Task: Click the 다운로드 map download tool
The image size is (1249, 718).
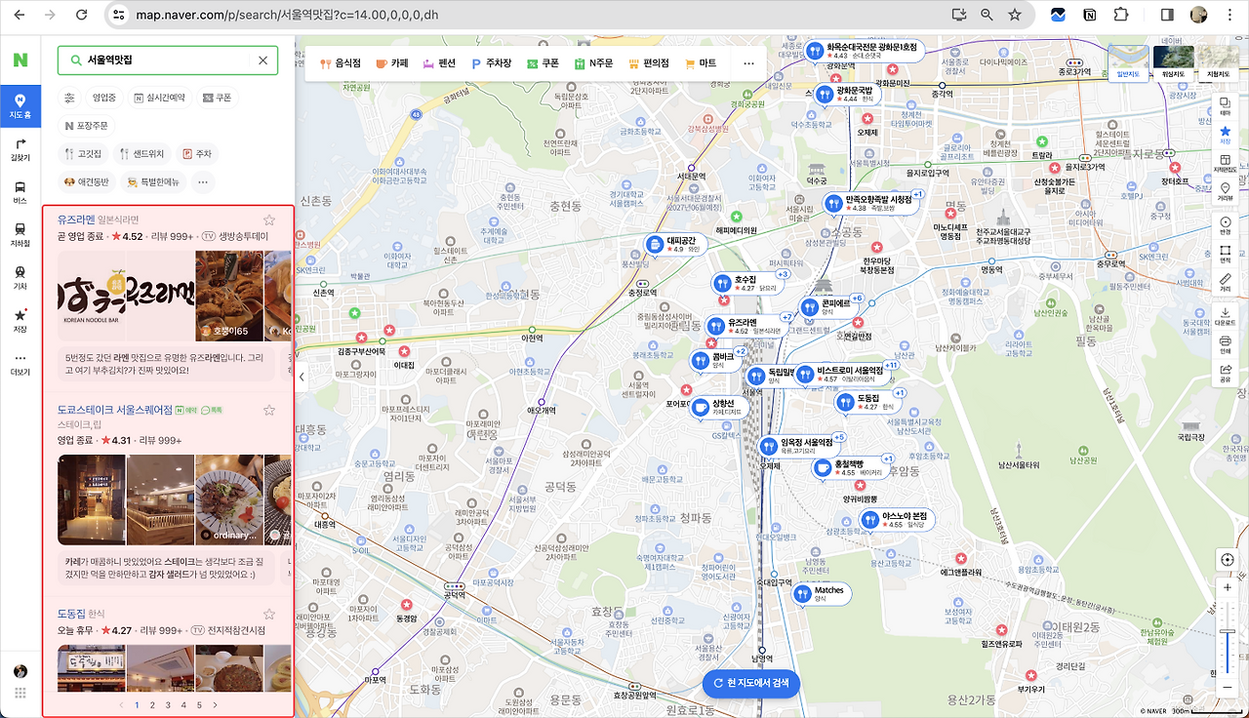Action: 1226,315
